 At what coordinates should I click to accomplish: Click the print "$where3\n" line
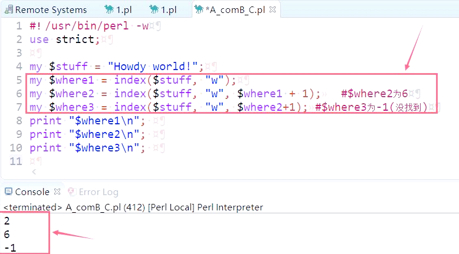tap(87, 147)
